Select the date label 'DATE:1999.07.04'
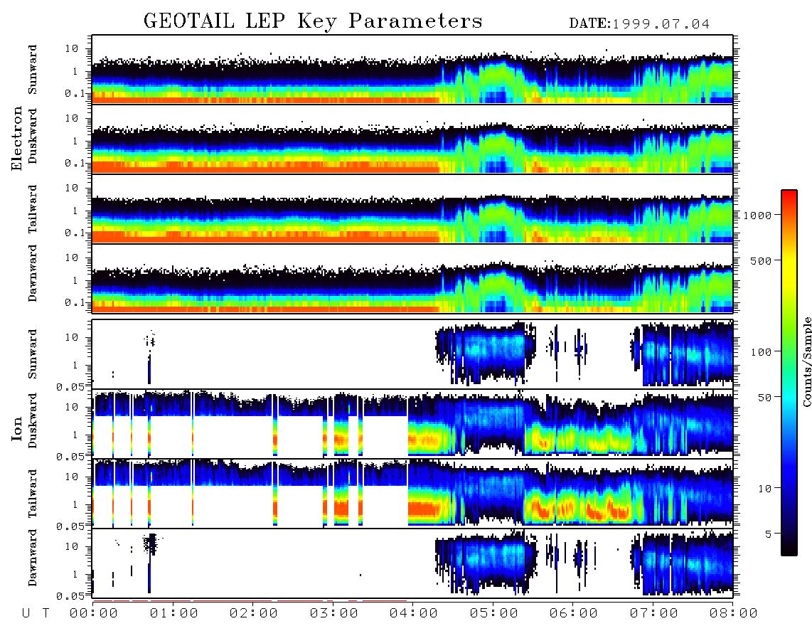Image resolution: width=812 pixels, height=626 pixels. click(x=639, y=24)
